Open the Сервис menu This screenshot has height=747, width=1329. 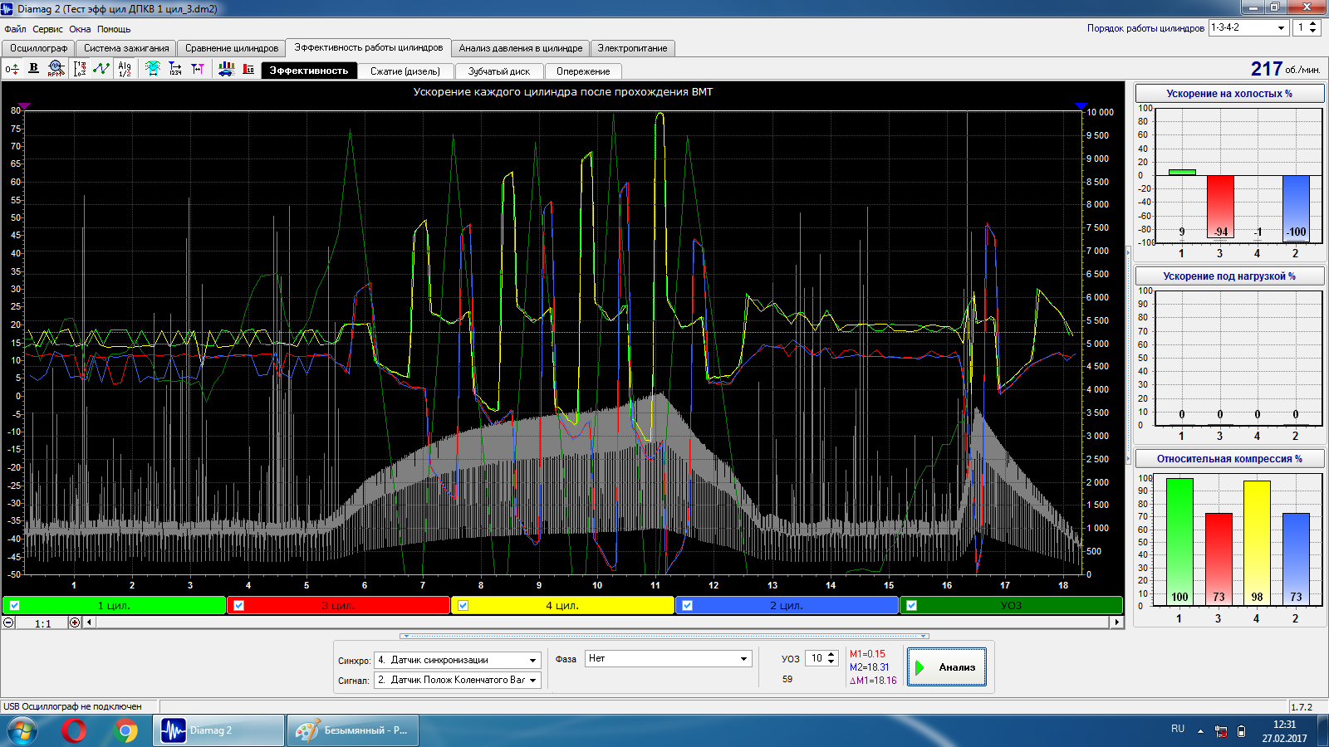[x=47, y=29]
